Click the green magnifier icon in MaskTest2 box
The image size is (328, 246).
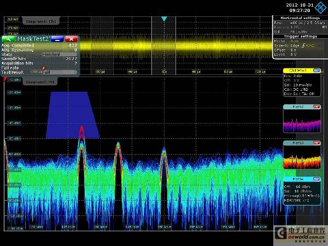pos(8,39)
